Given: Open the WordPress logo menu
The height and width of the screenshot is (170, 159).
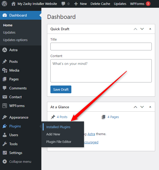Looking at the screenshot, I should click(4, 4).
